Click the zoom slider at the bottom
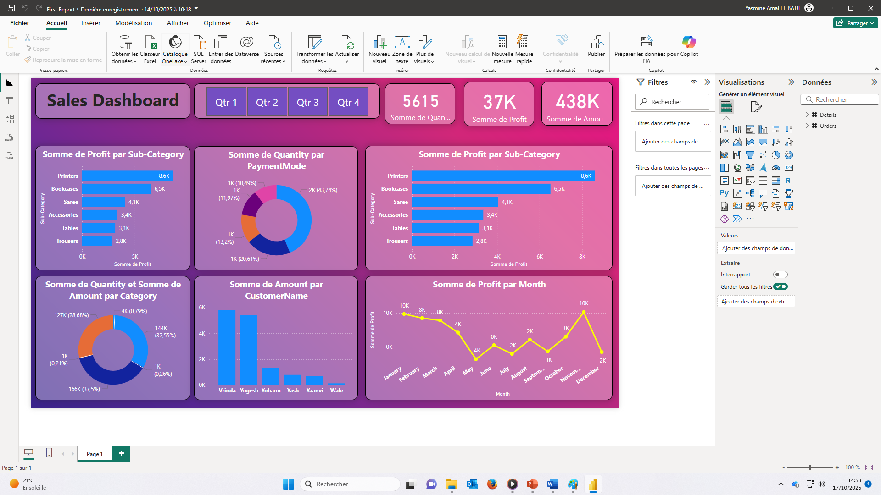The height and width of the screenshot is (495, 881). pyautogui.click(x=810, y=467)
